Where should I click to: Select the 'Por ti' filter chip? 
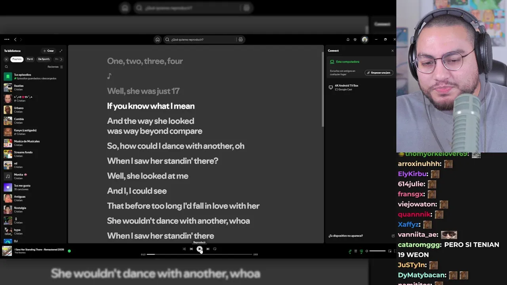coord(30,59)
